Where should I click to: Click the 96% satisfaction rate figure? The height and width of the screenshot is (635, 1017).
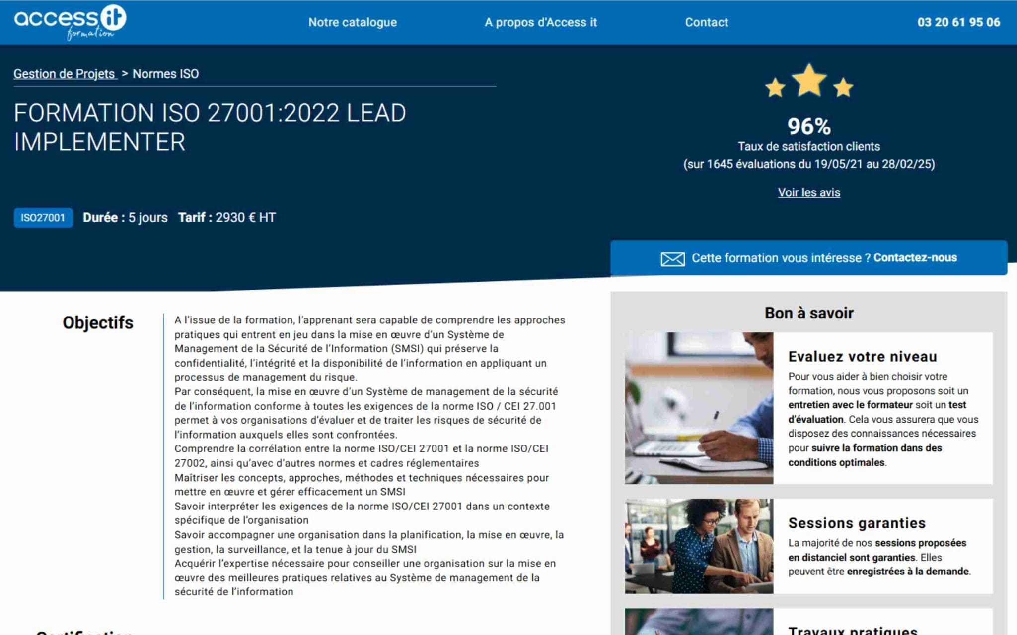[809, 126]
